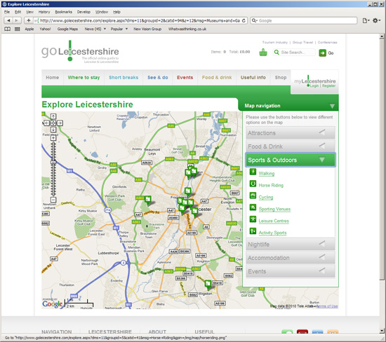Open the Food & drink navigation tab
The height and width of the screenshot is (342, 386).
[x=217, y=78]
